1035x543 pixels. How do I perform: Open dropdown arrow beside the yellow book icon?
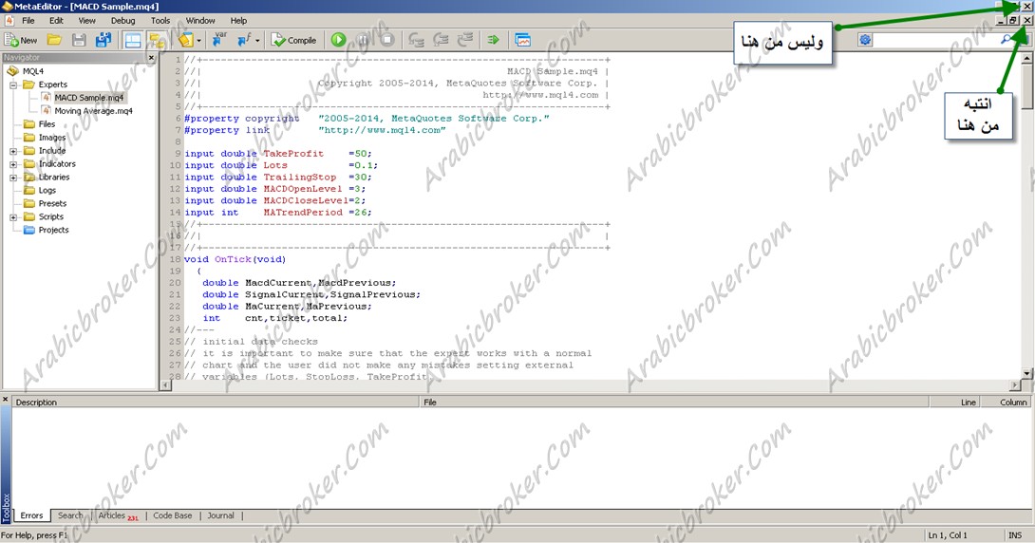[x=198, y=41]
